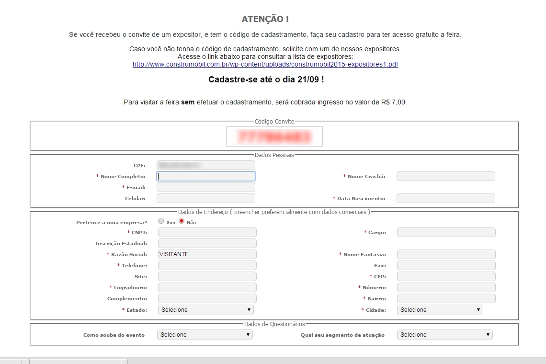Click the Nome Completo input field
This screenshot has width=546, height=364.
(206, 176)
